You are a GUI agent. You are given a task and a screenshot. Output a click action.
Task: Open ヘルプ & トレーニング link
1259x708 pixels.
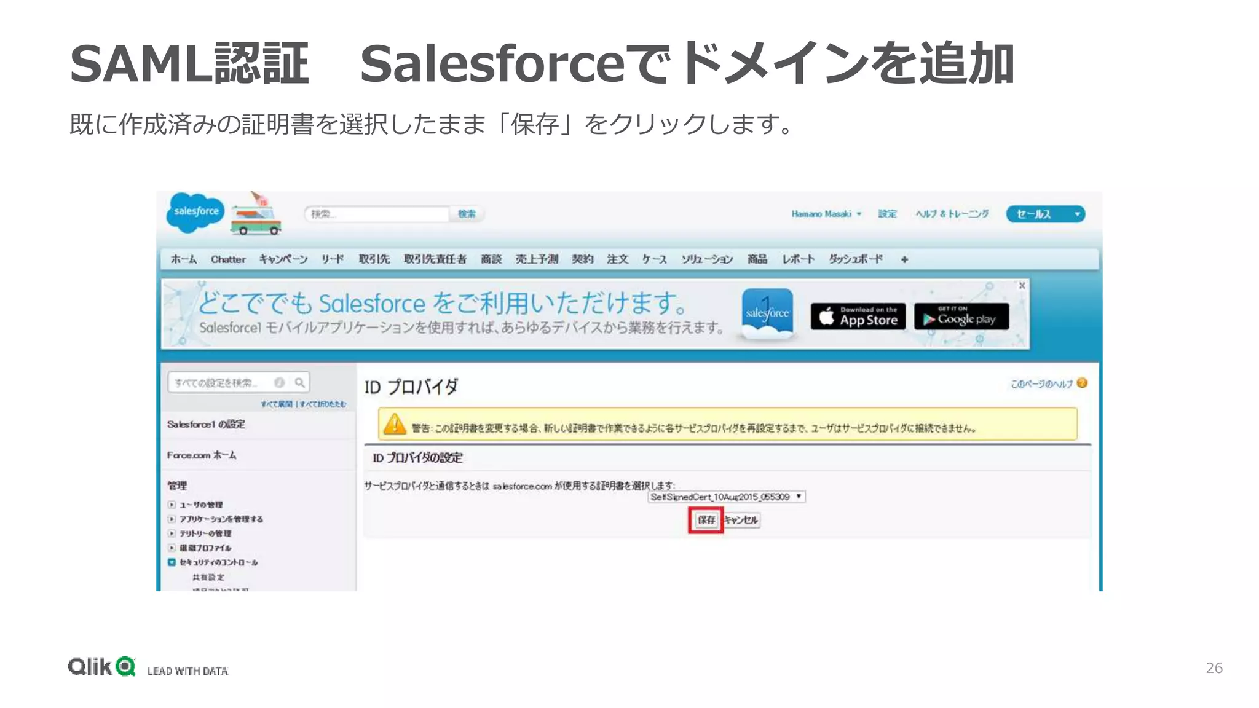[x=952, y=214]
